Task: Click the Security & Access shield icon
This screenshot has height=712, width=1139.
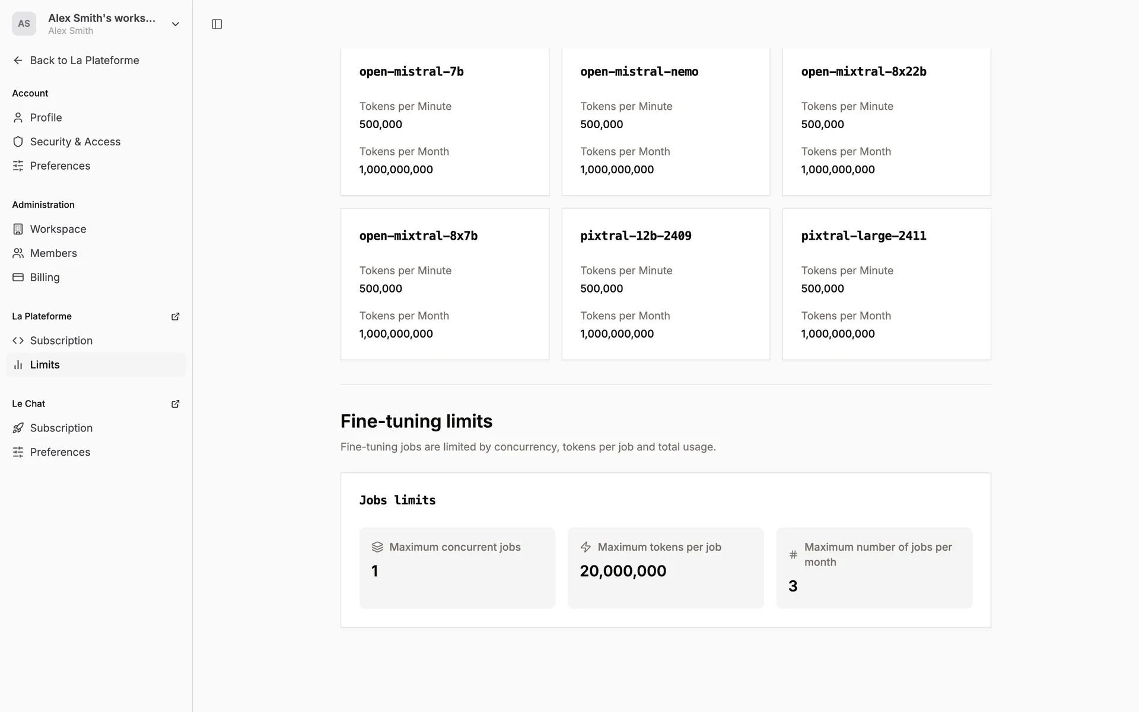Action: (18, 142)
